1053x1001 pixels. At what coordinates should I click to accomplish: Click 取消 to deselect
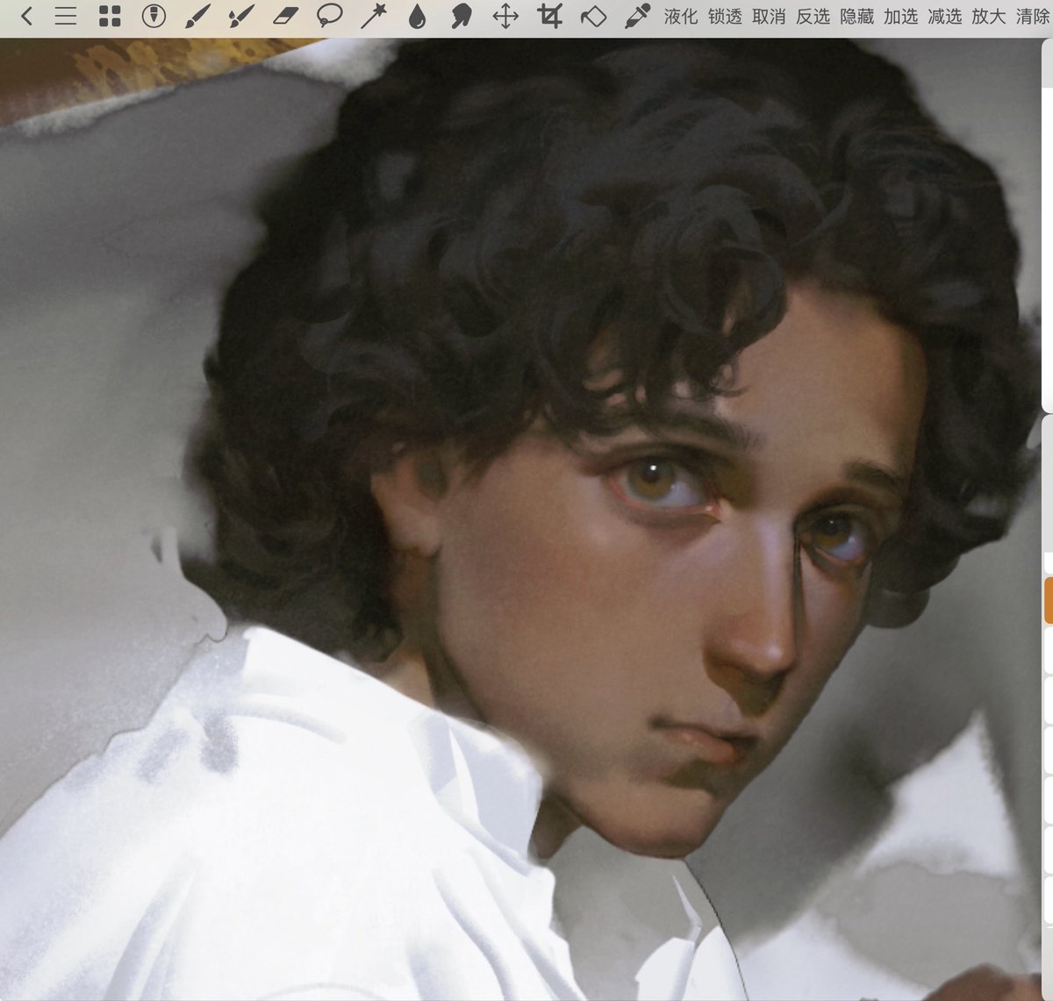coord(769,16)
